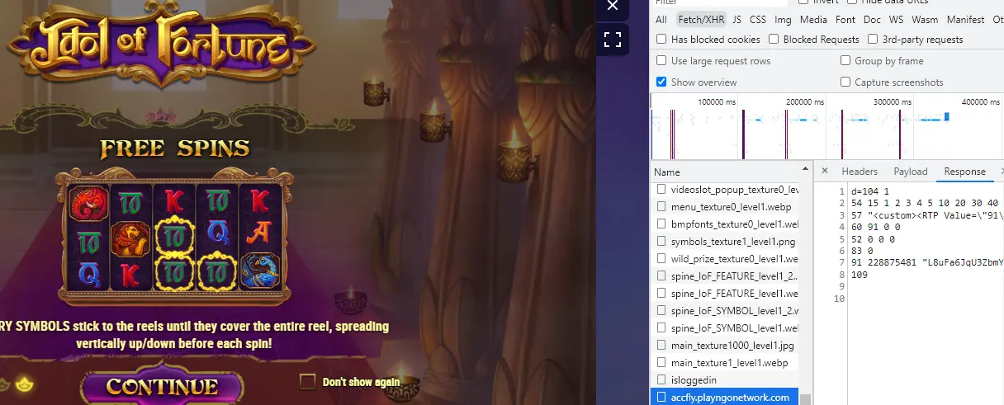The image size is (1004, 405).
Task: Tick the checkbox beside menu_texture0_level1.webp
Action: pos(661,207)
